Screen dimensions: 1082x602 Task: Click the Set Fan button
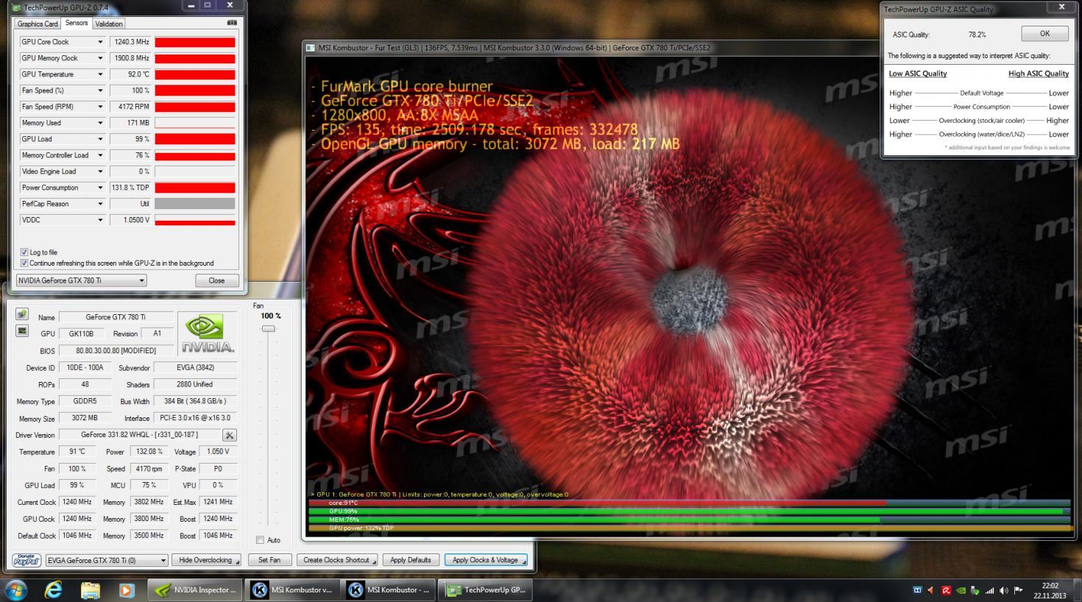click(x=269, y=560)
